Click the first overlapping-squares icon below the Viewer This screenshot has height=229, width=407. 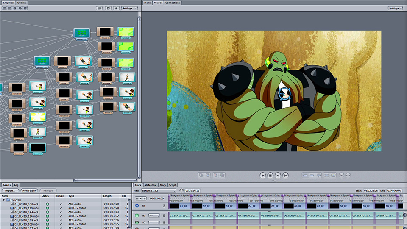[x=201, y=175]
